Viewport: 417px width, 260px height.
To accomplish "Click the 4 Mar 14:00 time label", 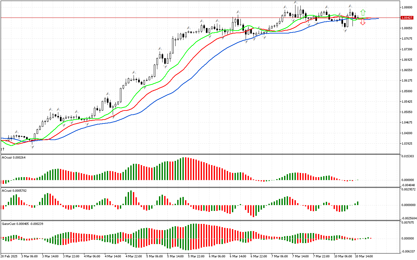I will tap(113, 256).
